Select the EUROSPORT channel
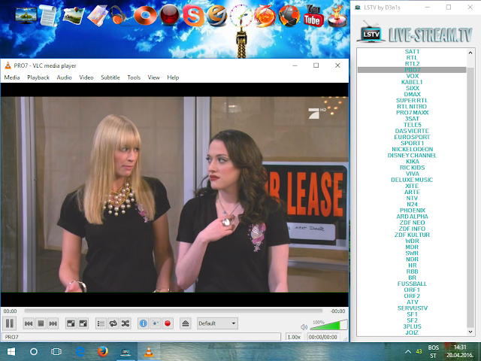This screenshot has width=481, height=361. pos(412,137)
